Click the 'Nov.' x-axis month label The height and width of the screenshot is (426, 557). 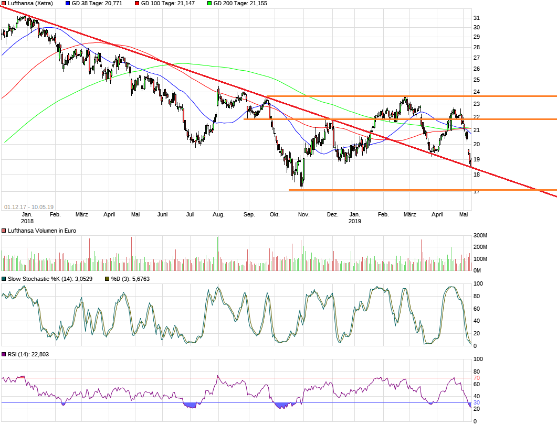pyautogui.click(x=304, y=214)
